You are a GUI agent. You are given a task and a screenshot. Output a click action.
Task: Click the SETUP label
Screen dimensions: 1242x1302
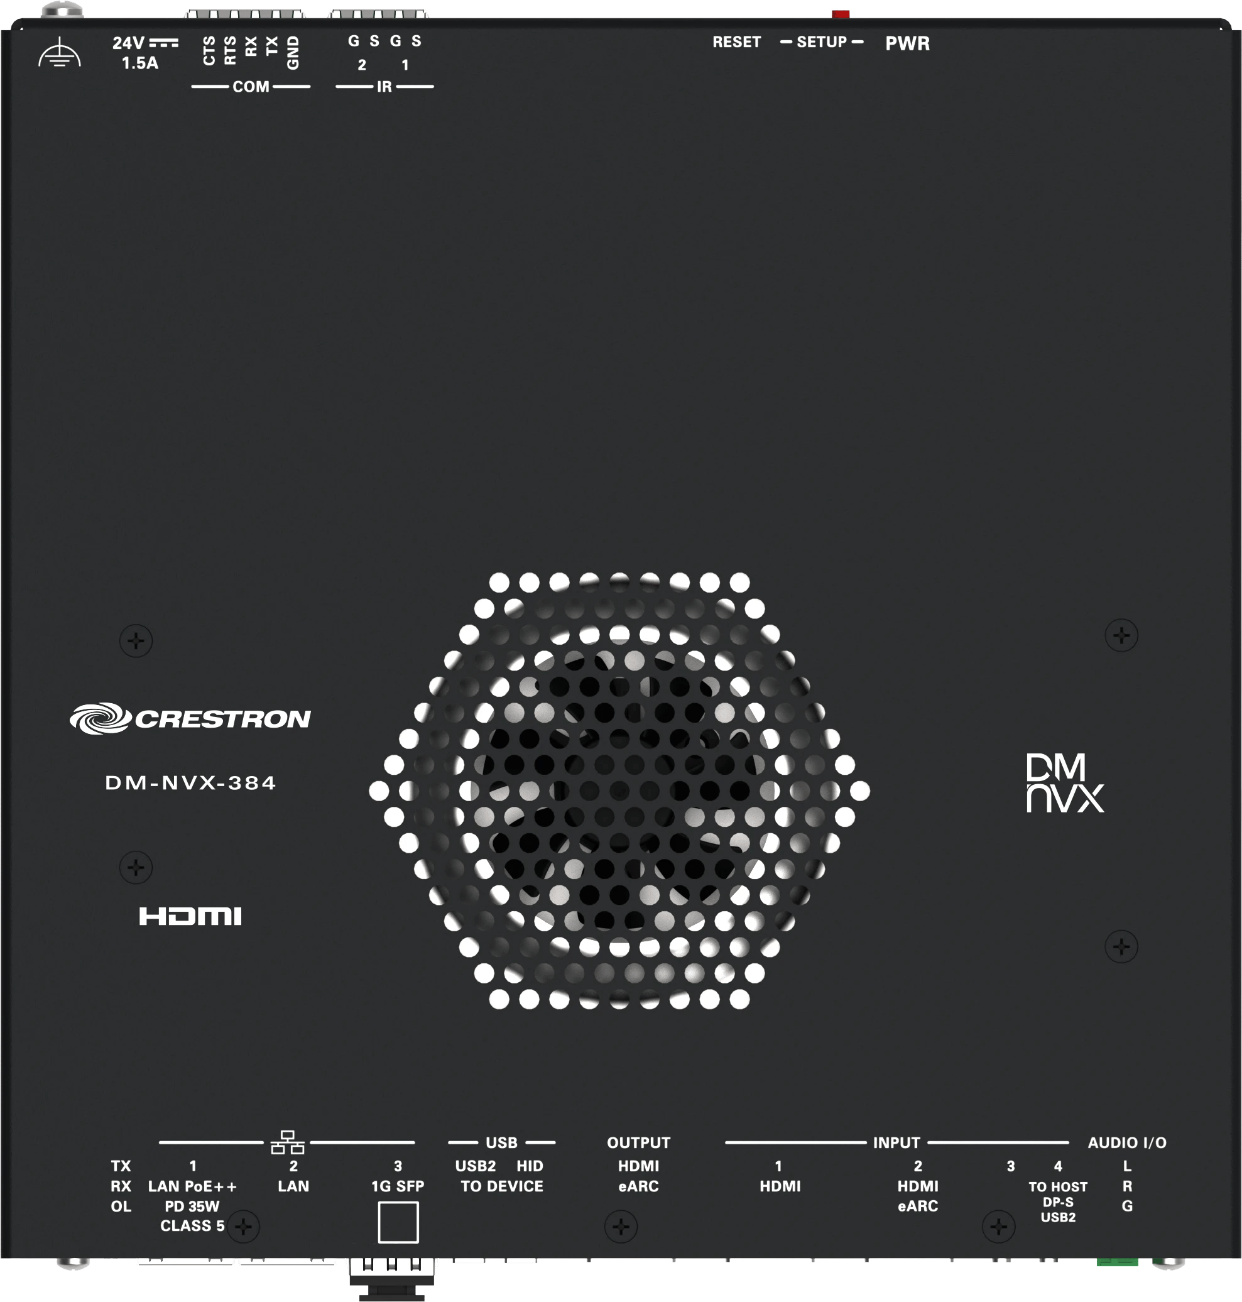[822, 42]
